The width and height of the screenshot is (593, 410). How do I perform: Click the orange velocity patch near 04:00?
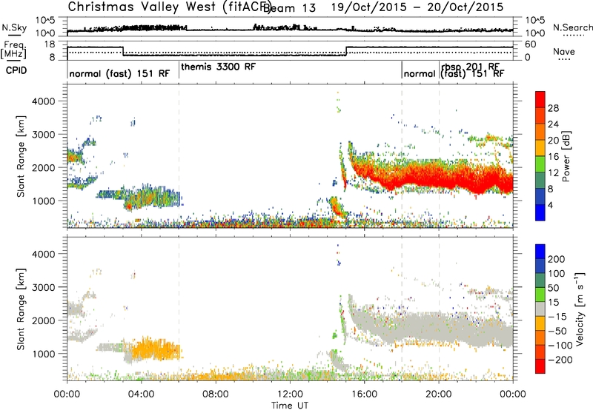pos(155,349)
